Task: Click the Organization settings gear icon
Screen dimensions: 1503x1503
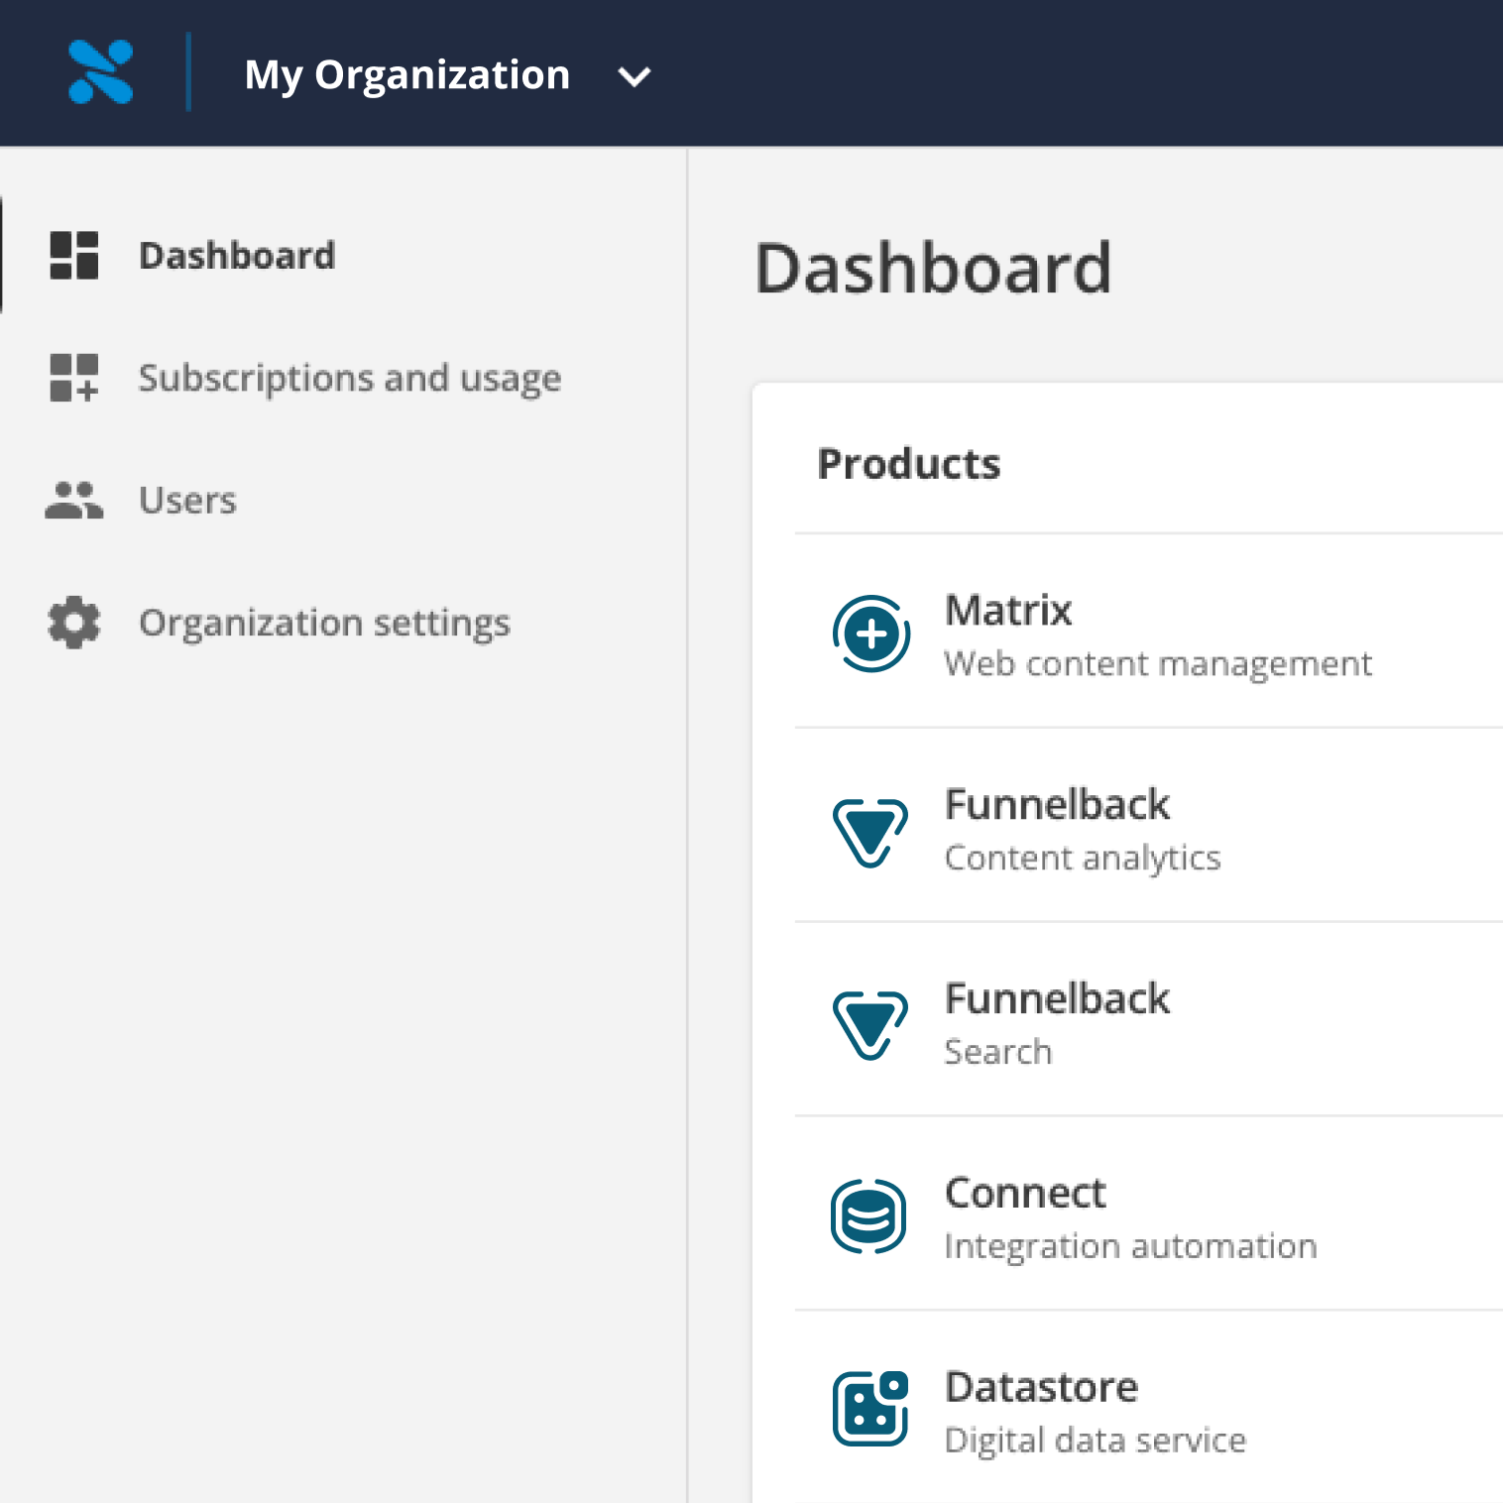Action: point(74,623)
